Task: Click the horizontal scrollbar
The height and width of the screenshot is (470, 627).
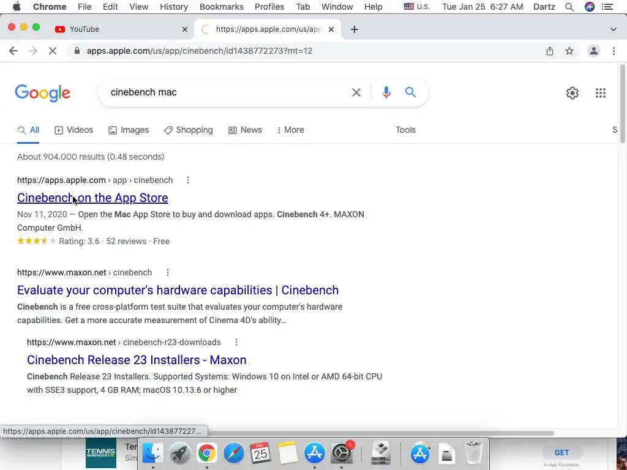Action: [380, 433]
